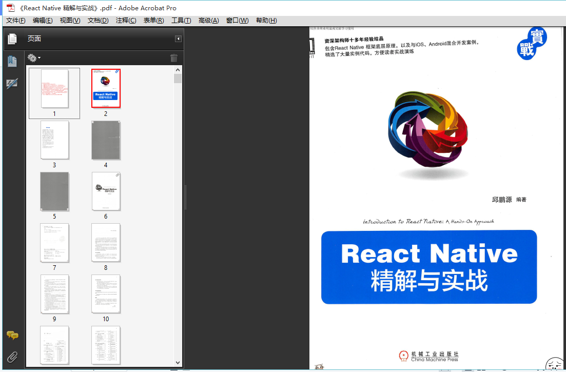This screenshot has height=372, width=566.
Task: Click the thumbnail panel scrollbar thumb
Action: pos(178,79)
